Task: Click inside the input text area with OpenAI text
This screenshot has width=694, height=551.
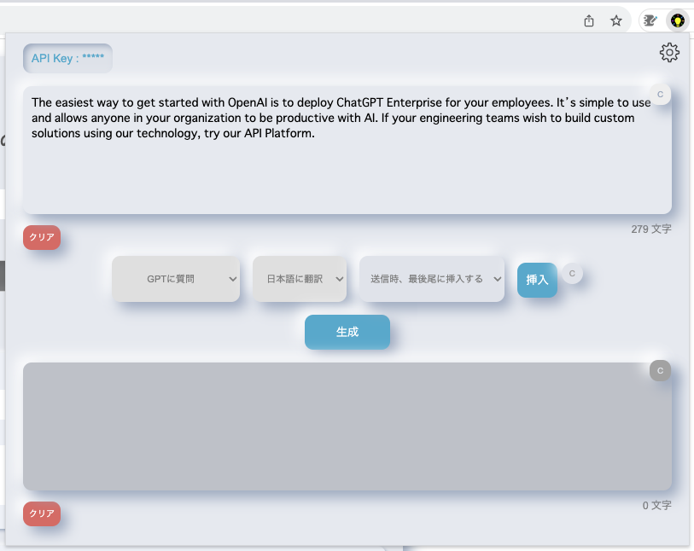Action: click(341, 171)
